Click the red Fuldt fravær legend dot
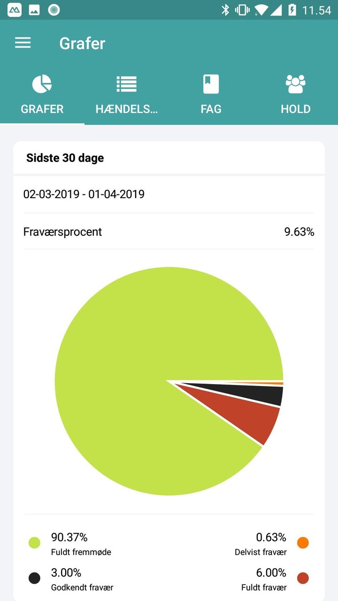 click(x=303, y=578)
